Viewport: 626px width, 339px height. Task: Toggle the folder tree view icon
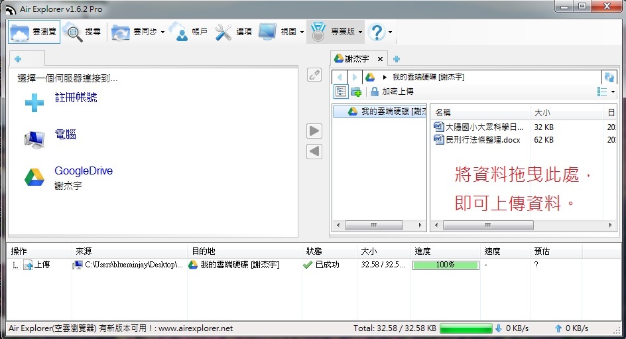(x=341, y=92)
